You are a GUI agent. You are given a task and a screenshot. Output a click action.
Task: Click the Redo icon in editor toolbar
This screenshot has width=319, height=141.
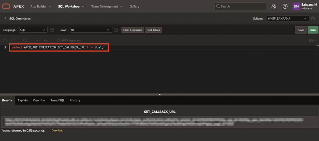pyautogui.click(x=13, y=40)
